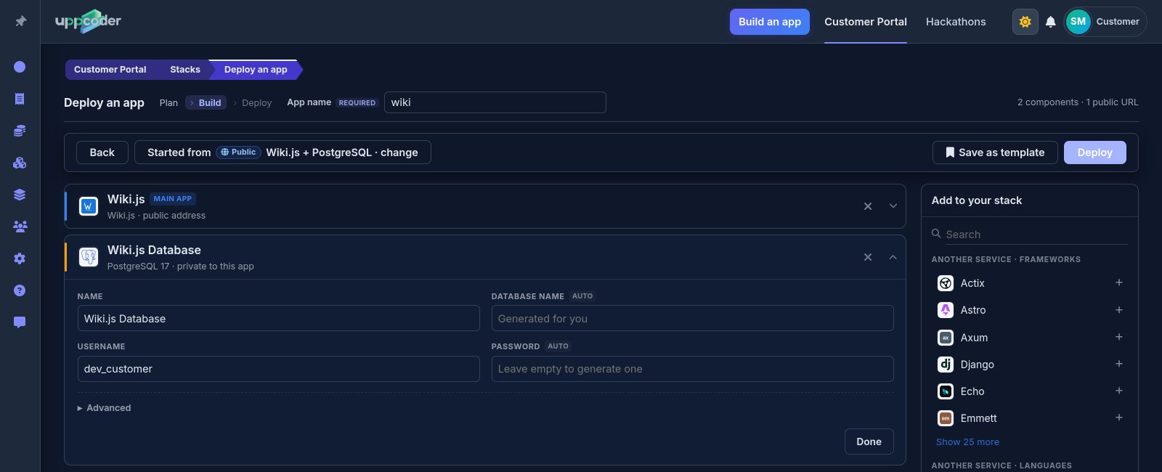Focus the Username field dev_customer

278,369
